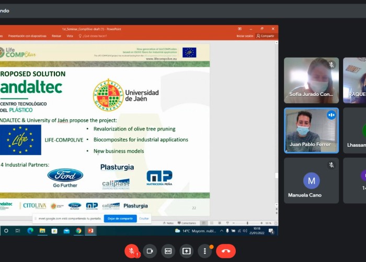The image size is (366, 262).
Task: Adjust the PowerPoint zoom slider handle
Action: (247, 223)
